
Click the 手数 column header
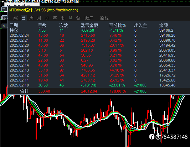(42, 25)
